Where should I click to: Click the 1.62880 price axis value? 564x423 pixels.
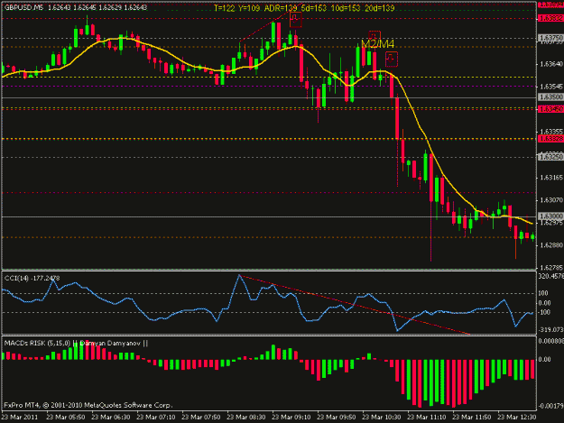pyautogui.click(x=551, y=245)
